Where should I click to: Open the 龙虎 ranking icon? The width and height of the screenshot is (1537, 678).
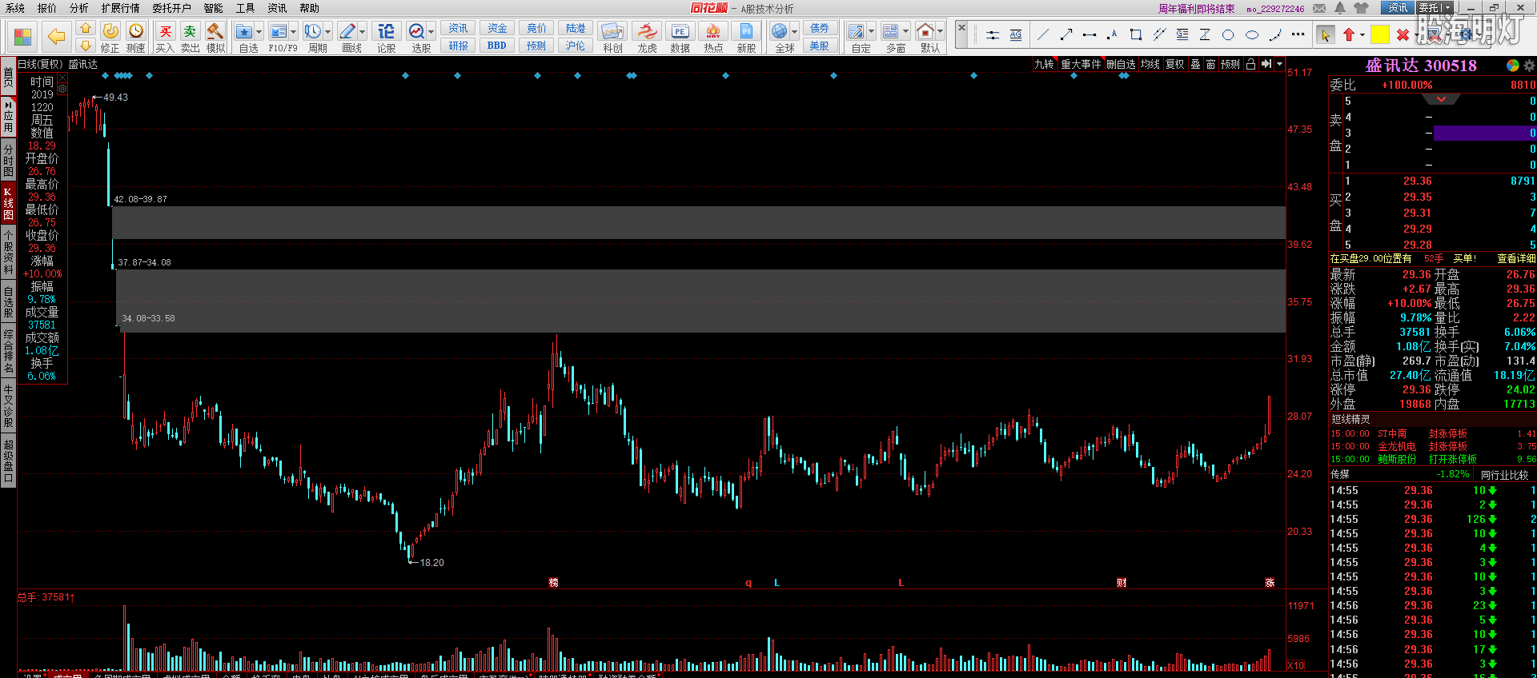point(647,37)
